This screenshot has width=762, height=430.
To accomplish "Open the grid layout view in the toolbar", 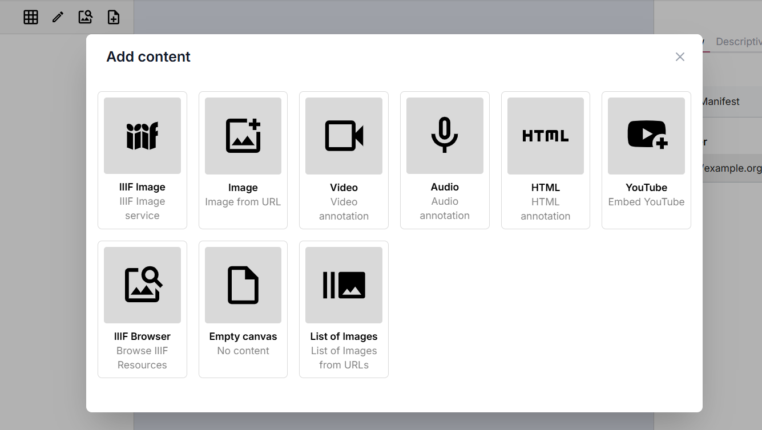I will click(x=30, y=17).
